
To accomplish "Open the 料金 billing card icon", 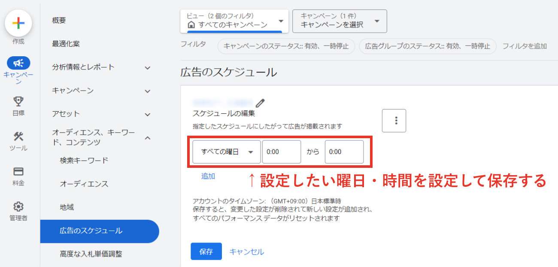I will pyautogui.click(x=18, y=172).
